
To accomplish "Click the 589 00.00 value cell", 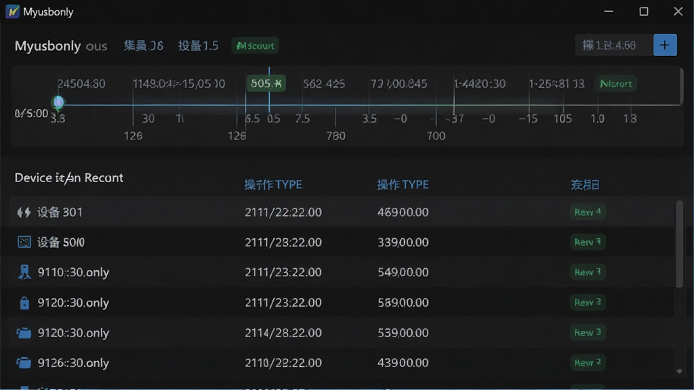I will click(403, 303).
